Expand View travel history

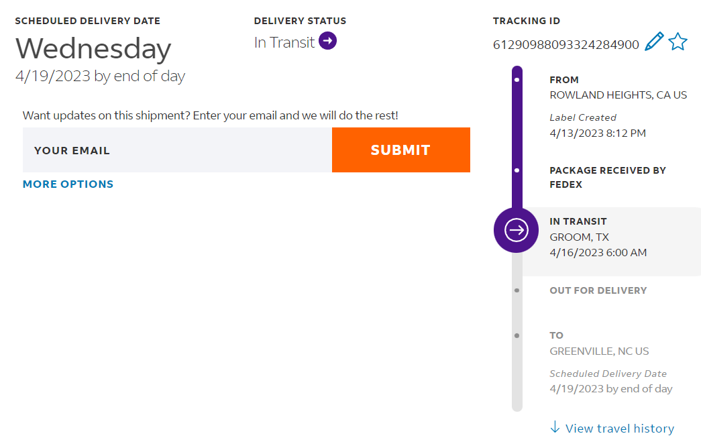619,428
